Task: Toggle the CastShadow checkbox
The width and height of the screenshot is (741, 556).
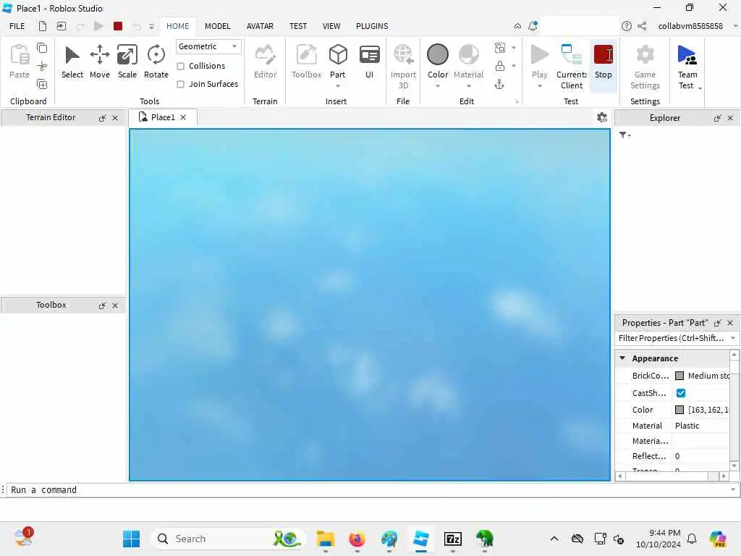Action: click(x=681, y=393)
